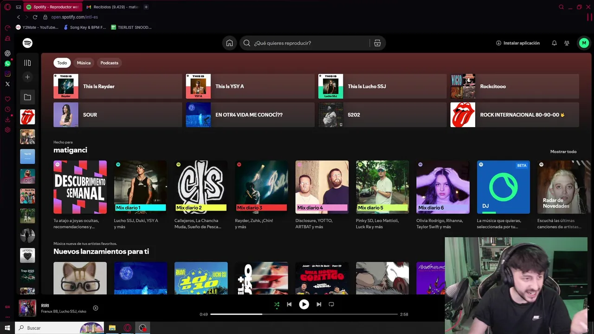This screenshot has height=334, width=594.
Task: Click Mostrar todo link
Action: (563, 152)
